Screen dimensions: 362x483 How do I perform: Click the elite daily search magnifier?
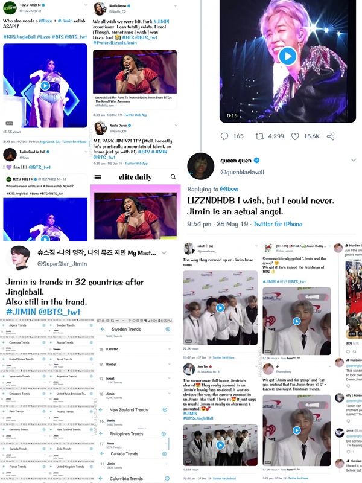pyautogui.click(x=173, y=177)
